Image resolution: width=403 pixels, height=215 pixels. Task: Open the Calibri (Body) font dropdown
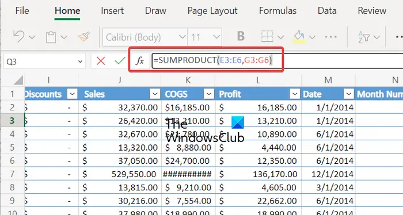[183, 37]
